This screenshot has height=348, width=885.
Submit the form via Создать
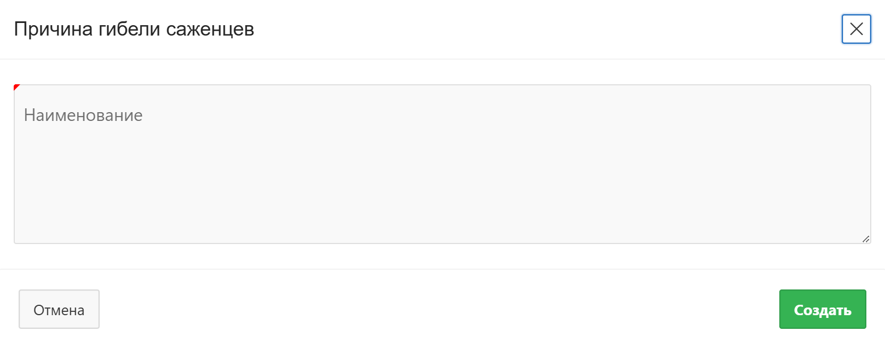(822, 310)
